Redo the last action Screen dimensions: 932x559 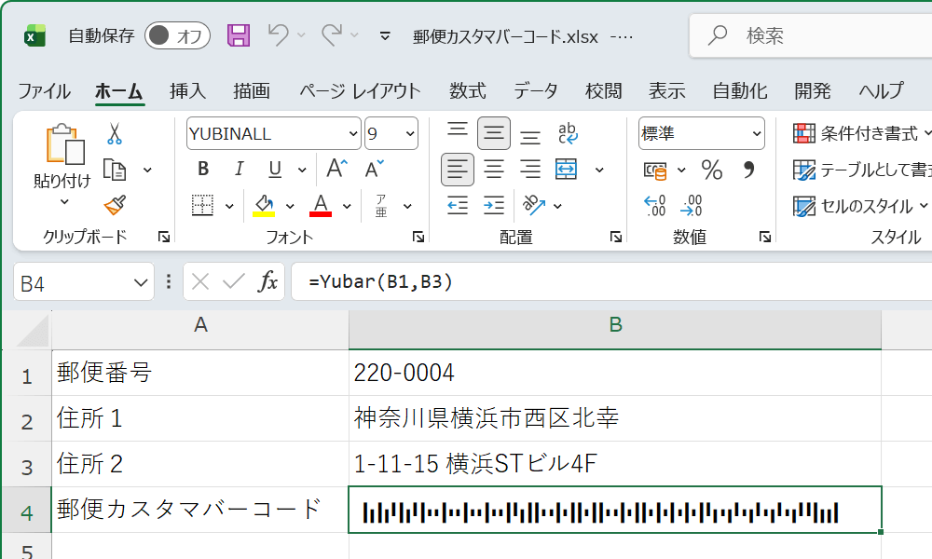pos(332,35)
